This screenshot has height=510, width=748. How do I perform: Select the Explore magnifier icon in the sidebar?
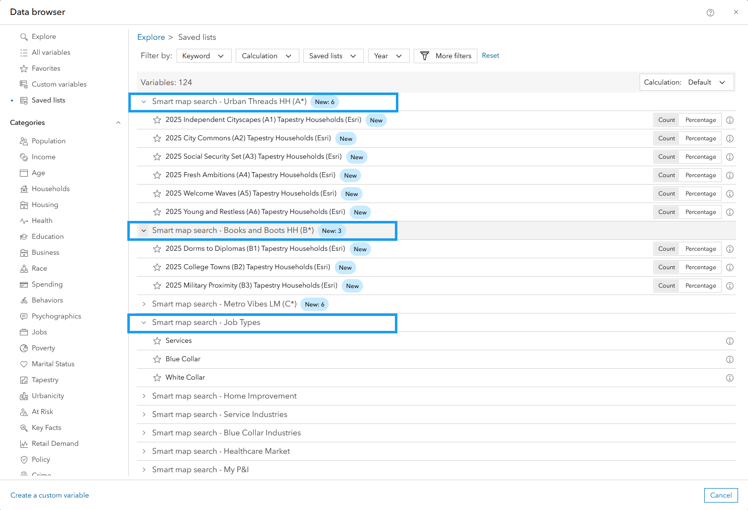click(x=23, y=36)
